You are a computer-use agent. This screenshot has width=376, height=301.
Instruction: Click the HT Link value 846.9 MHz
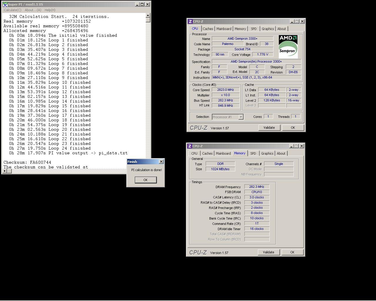pos(226,106)
